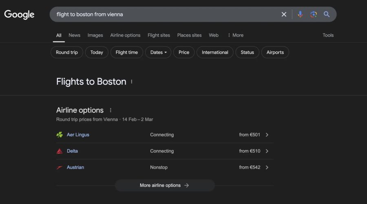Screen dimensions: 367x204
Task: Select the All tab
Action: [x=59, y=35]
